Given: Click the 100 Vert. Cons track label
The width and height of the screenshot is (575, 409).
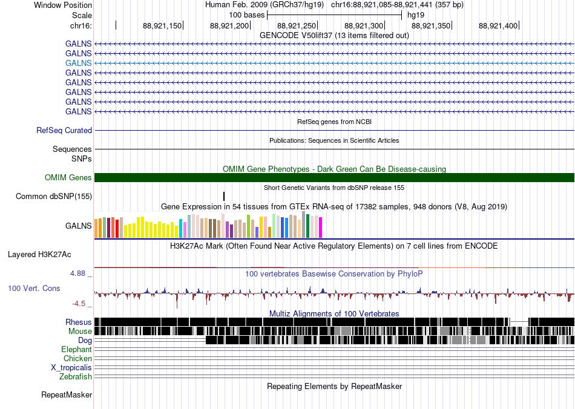Looking at the screenshot, I should [x=34, y=288].
